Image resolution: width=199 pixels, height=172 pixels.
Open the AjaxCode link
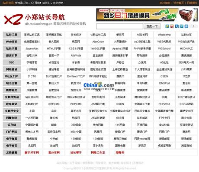tap(98, 42)
